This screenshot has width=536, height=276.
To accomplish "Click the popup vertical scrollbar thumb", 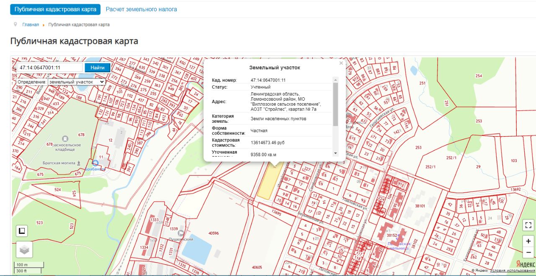I will [335, 104].
